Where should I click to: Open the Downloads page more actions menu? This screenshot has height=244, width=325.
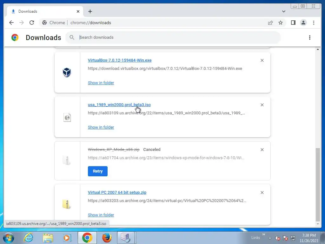point(310,37)
